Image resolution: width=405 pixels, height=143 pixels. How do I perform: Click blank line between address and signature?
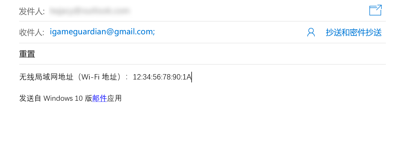coord(106,88)
